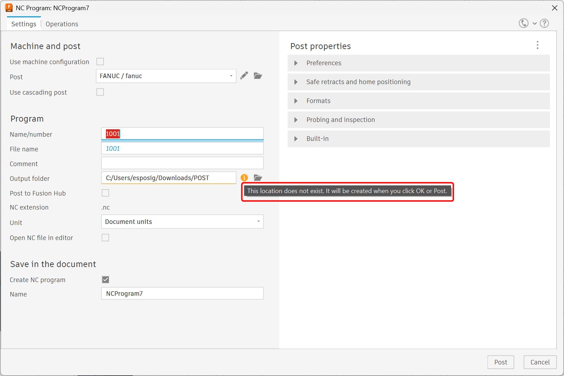Click the edit post pencil icon
The height and width of the screenshot is (376, 564).
click(x=244, y=76)
